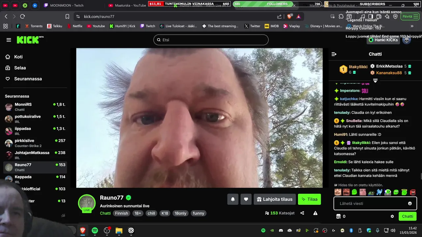Open pirkkislive channel in sidebar
The width and height of the screenshot is (422, 237).
tap(35, 143)
